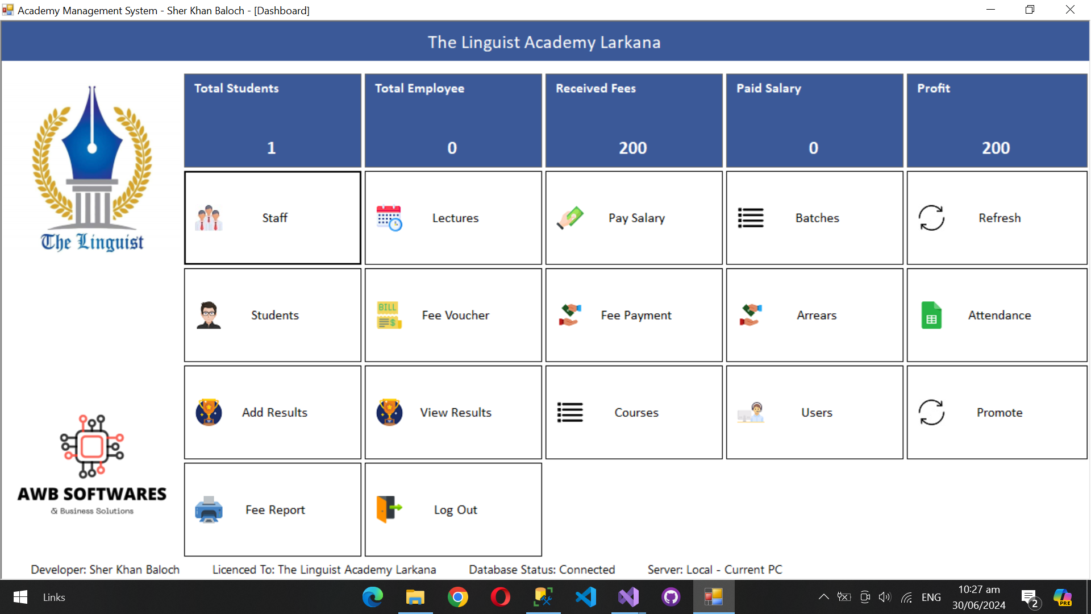Image resolution: width=1091 pixels, height=614 pixels.
Task: Open the Fee Payment screen
Action: [634, 315]
